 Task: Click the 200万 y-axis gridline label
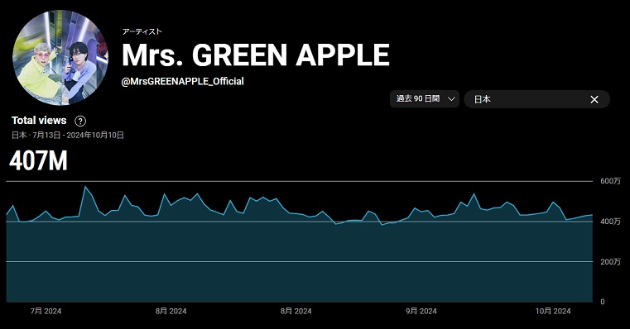pyautogui.click(x=610, y=261)
